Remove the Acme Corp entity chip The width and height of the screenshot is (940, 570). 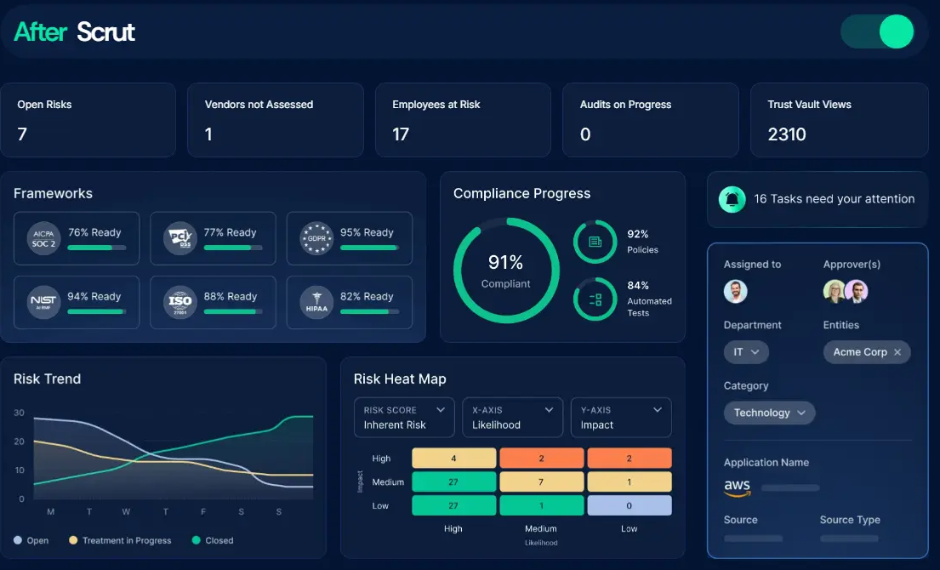coord(897,351)
